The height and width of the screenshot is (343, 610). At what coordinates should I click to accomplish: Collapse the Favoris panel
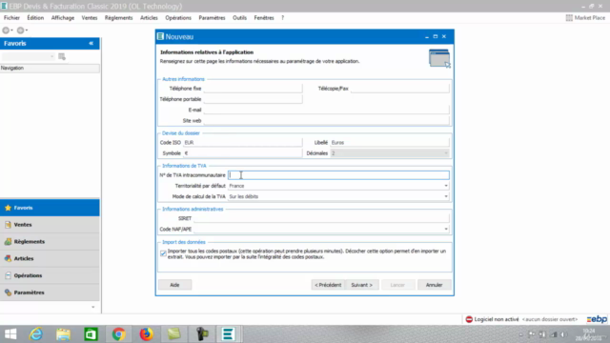coord(91,43)
